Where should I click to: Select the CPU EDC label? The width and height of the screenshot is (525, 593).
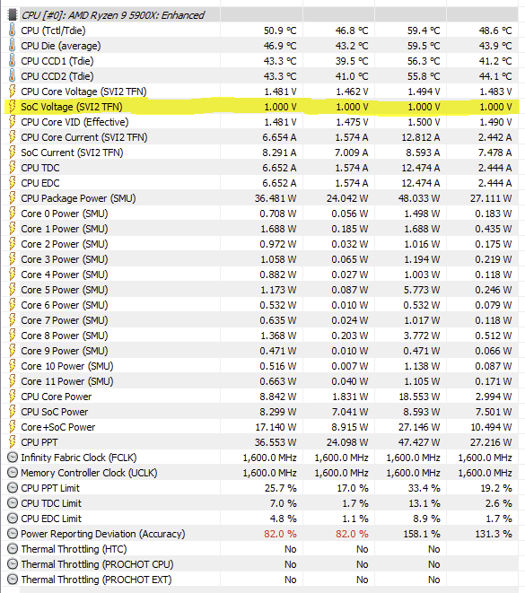tap(40, 183)
